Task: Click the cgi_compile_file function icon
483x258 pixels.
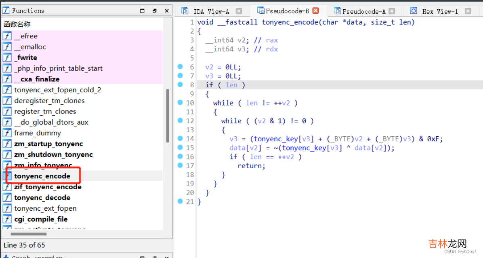Action: pos(7,219)
